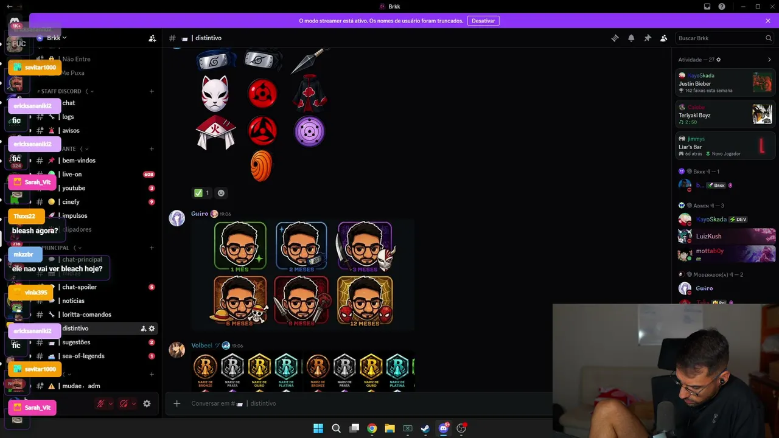The image size is (779, 438).
Task: Open Windows taskbar search
Action: [x=336, y=428]
